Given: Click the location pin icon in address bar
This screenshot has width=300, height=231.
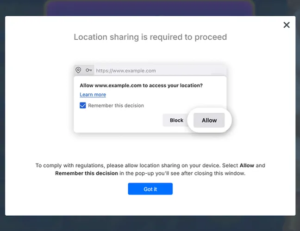Looking at the screenshot, I should [x=78, y=70].
